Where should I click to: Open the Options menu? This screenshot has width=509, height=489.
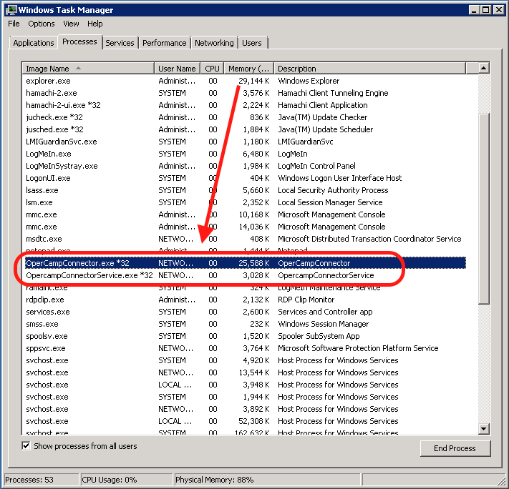click(42, 24)
